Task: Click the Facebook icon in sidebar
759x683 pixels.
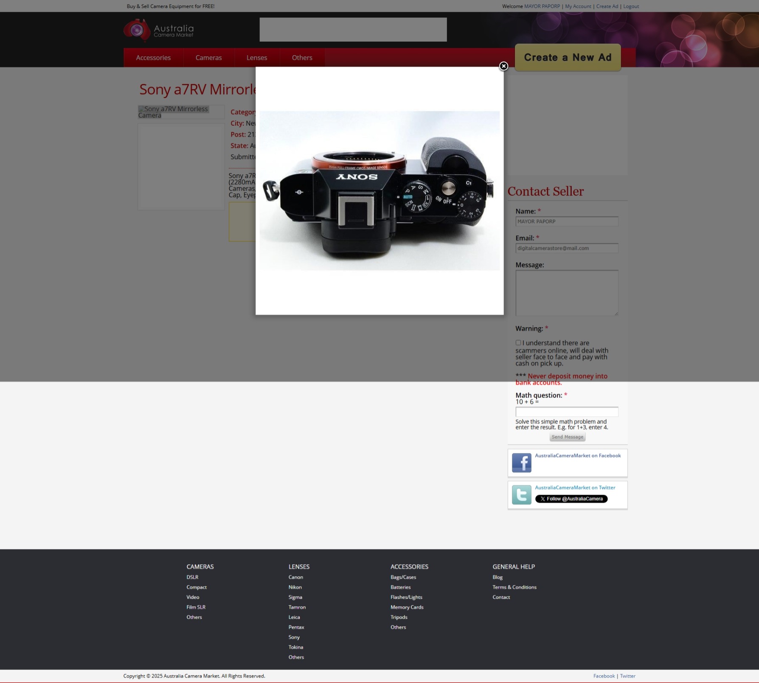Action: [521, 462]
